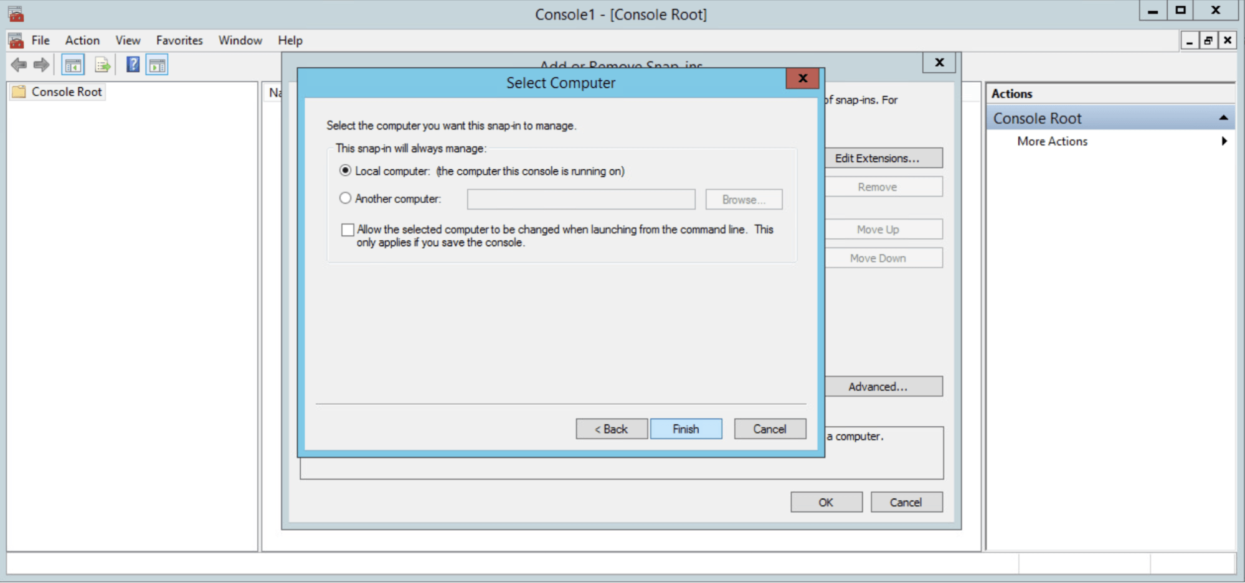The image size is (1245, 583).
Task: Select the Local computer radio button
Action: 345,170
